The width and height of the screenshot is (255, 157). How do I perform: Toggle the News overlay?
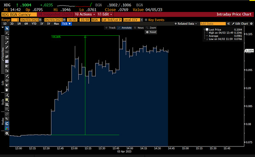click(139, 28)
